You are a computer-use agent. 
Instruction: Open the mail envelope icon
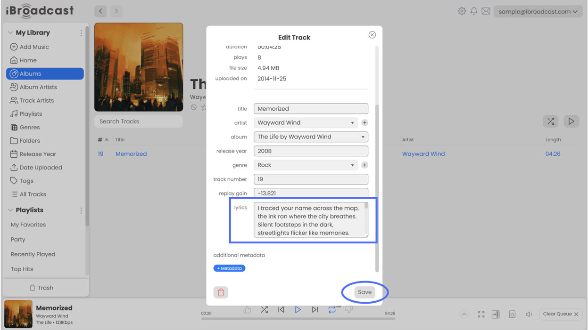[x=486, y=11]
